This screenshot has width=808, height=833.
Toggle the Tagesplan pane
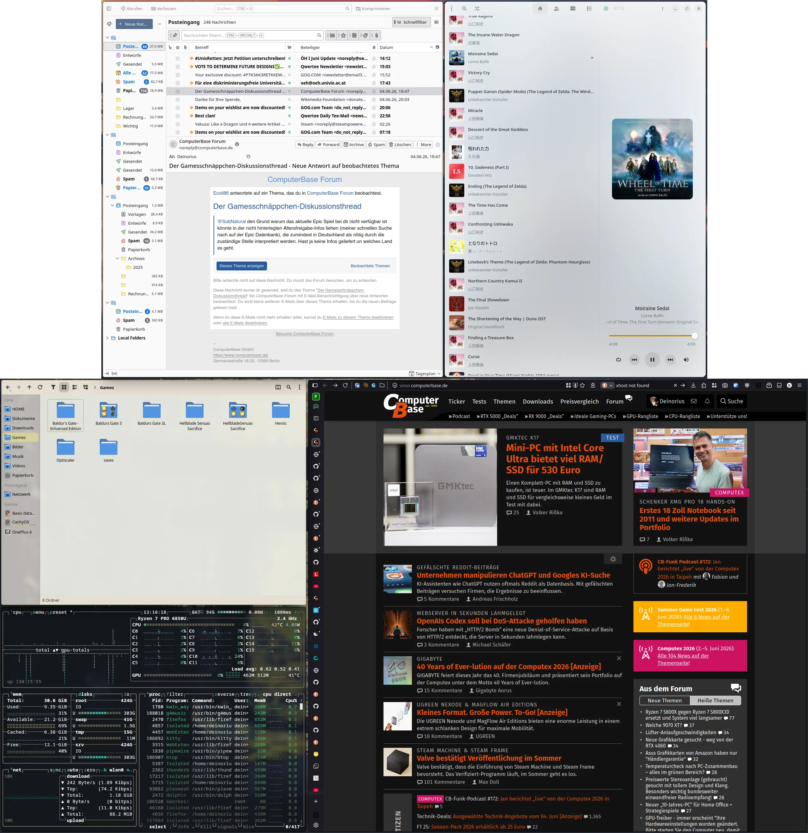pyautogui.click(x=425, y=374)
